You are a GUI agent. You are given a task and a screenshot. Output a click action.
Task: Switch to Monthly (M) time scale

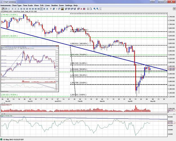pyautogui.click(x=47, y=9)
